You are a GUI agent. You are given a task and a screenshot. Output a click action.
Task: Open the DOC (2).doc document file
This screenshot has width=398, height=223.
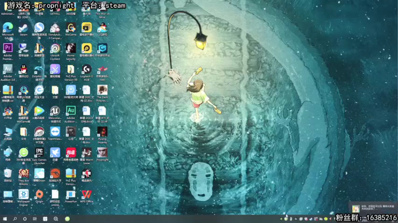tap(87, 94)
